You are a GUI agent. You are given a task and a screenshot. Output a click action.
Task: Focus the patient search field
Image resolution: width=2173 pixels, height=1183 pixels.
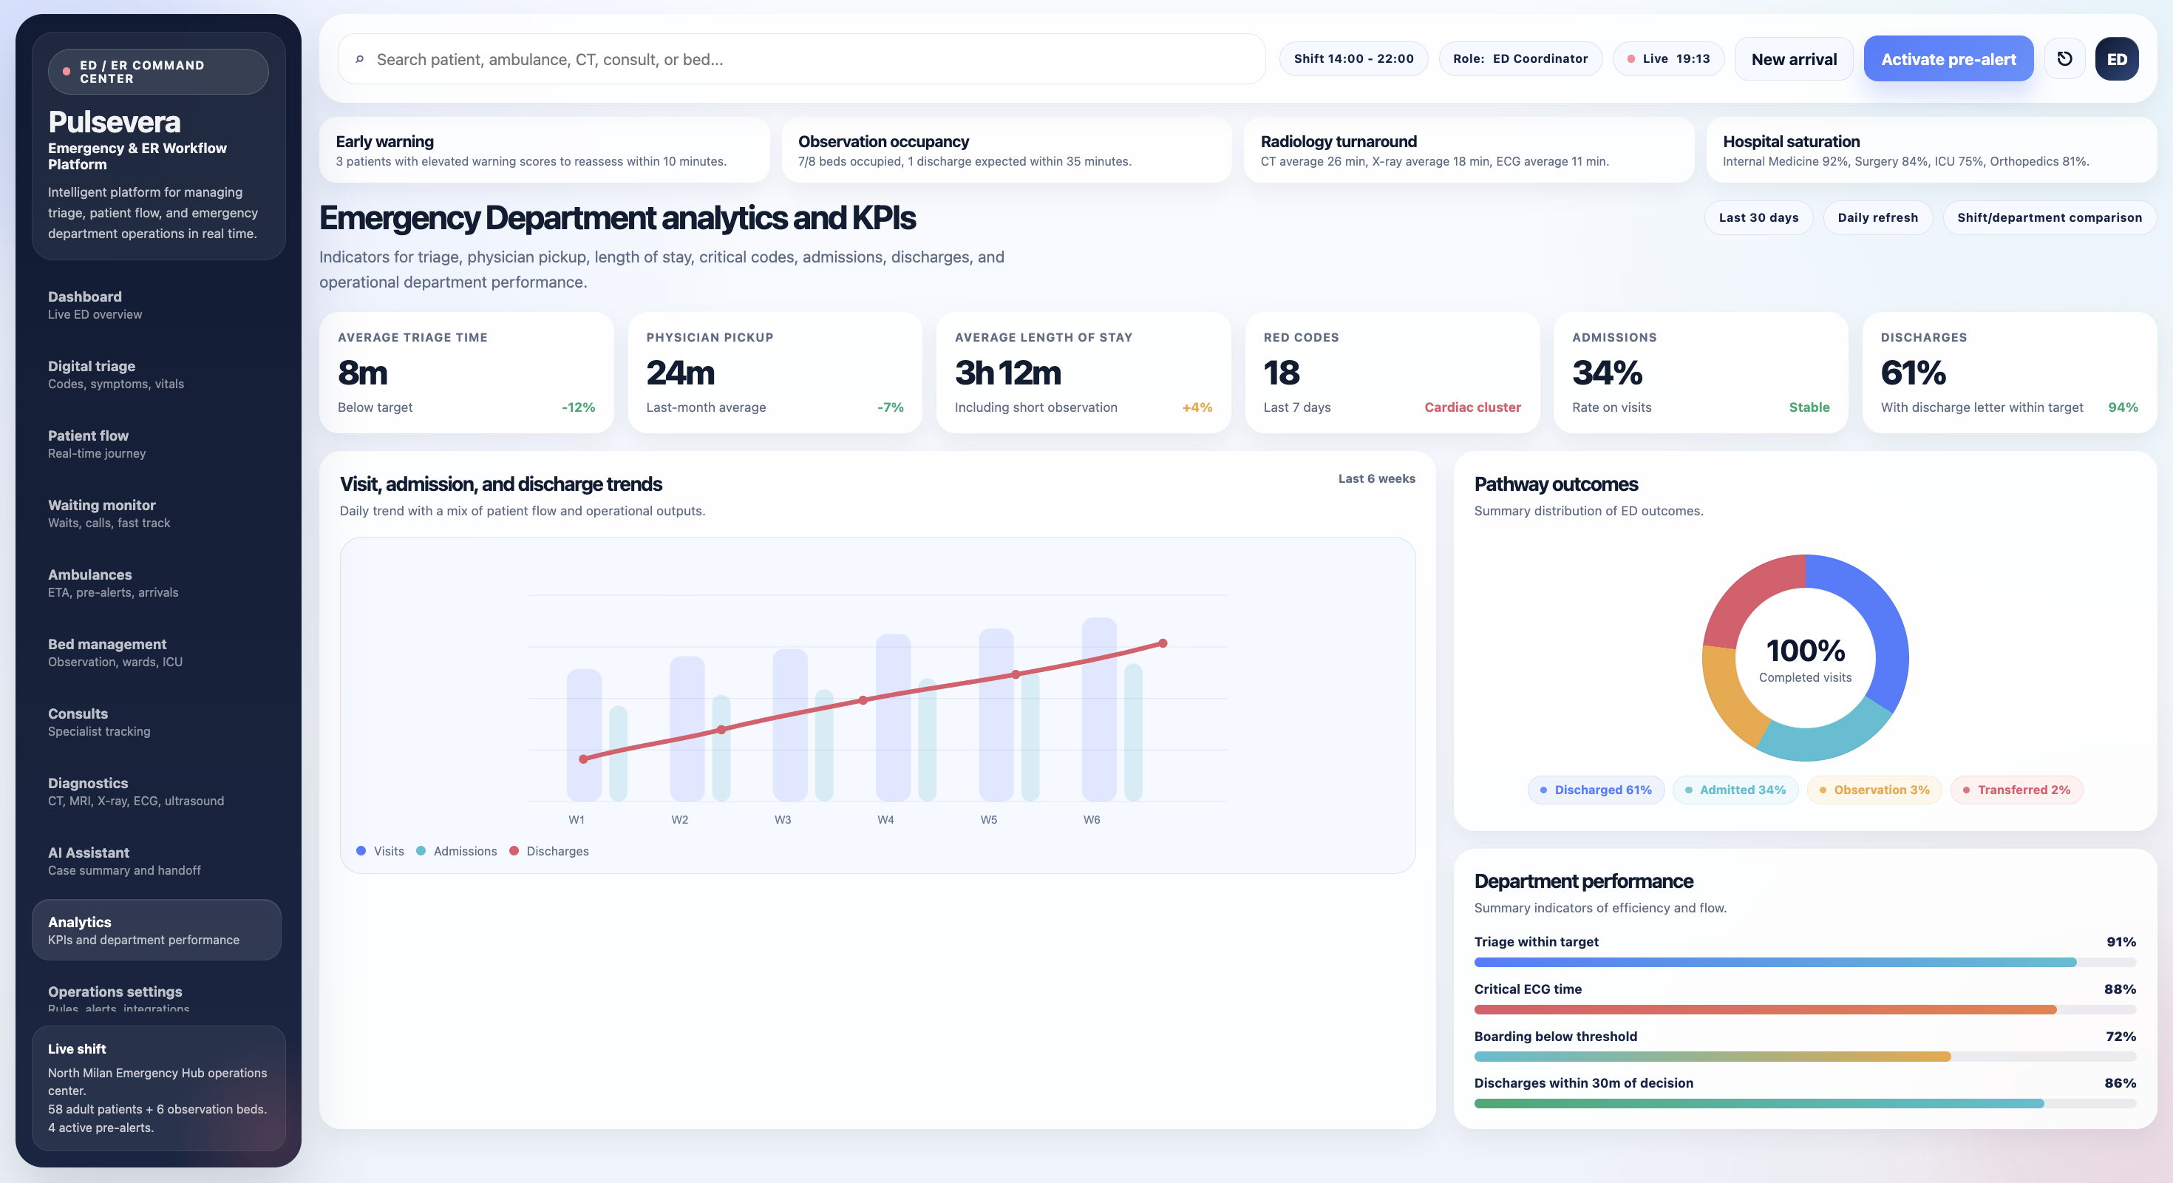801,59
